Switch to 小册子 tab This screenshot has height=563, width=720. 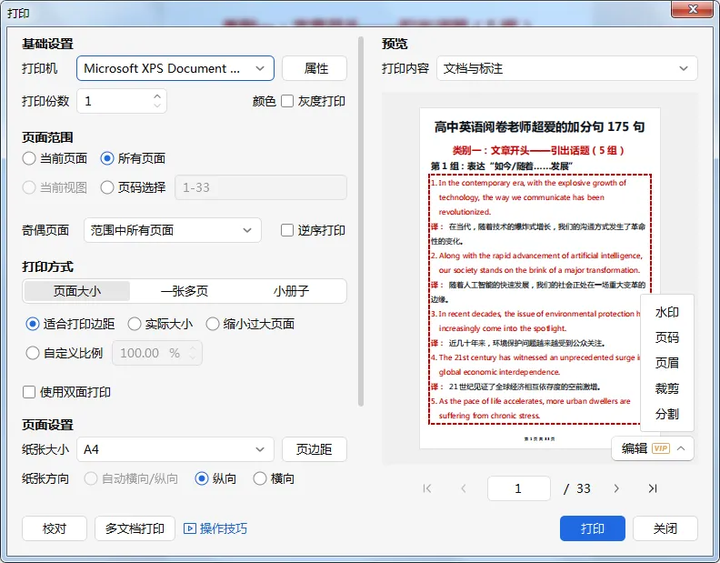coord(291,291)
